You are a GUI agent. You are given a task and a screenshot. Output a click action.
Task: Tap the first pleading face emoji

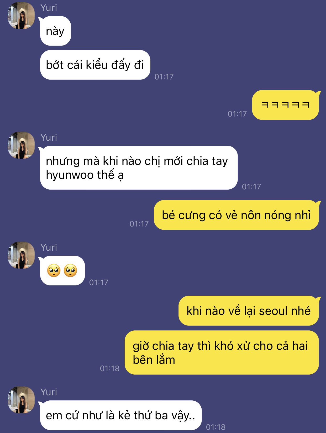(x=54, y=270)
